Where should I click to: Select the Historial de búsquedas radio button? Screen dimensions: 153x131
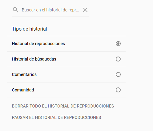[x=118, y=59]
